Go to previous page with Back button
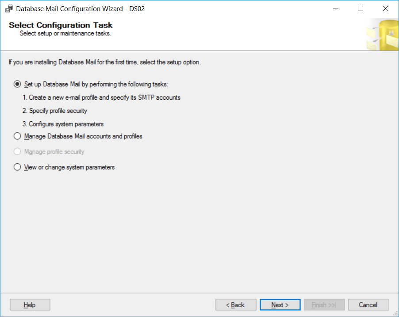This screenshot has width=399, height=317. [236, 305]
